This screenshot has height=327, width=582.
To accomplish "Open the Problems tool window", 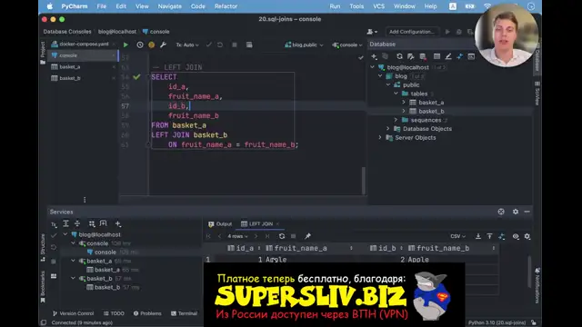I will click(147, 313).
